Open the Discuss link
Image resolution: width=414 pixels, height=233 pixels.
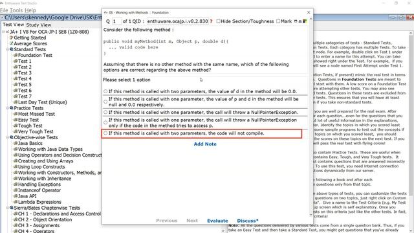coord(247,221)
